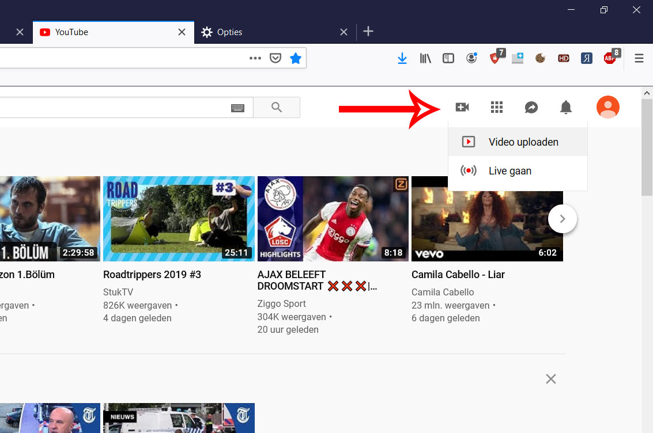The image size is (653, 433).
Task: Open the 1. Bölüm video thumbnail
Action: pos(50,219)
